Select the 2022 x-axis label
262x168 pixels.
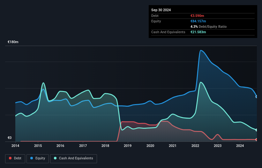[195, 146]
